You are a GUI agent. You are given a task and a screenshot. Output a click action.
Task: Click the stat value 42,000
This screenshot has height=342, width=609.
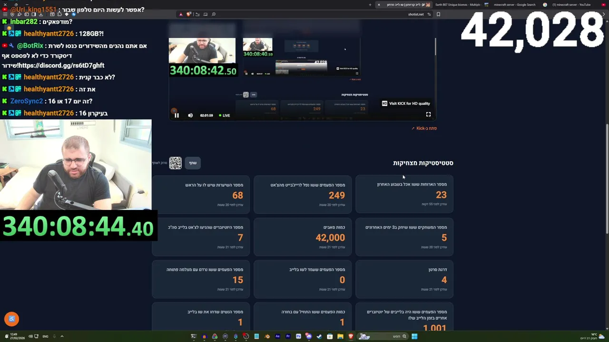tap(330, 237)
